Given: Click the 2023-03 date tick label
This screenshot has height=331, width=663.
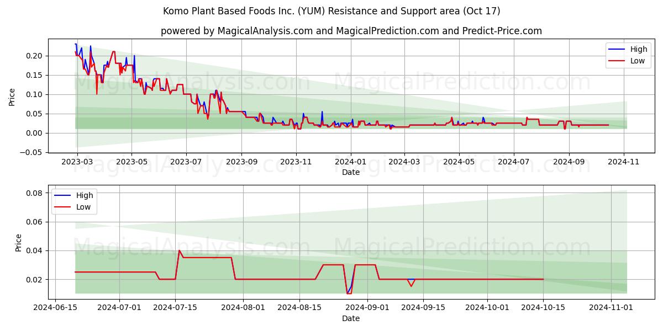Looking at the screenshot, I should tap(77, 162).
